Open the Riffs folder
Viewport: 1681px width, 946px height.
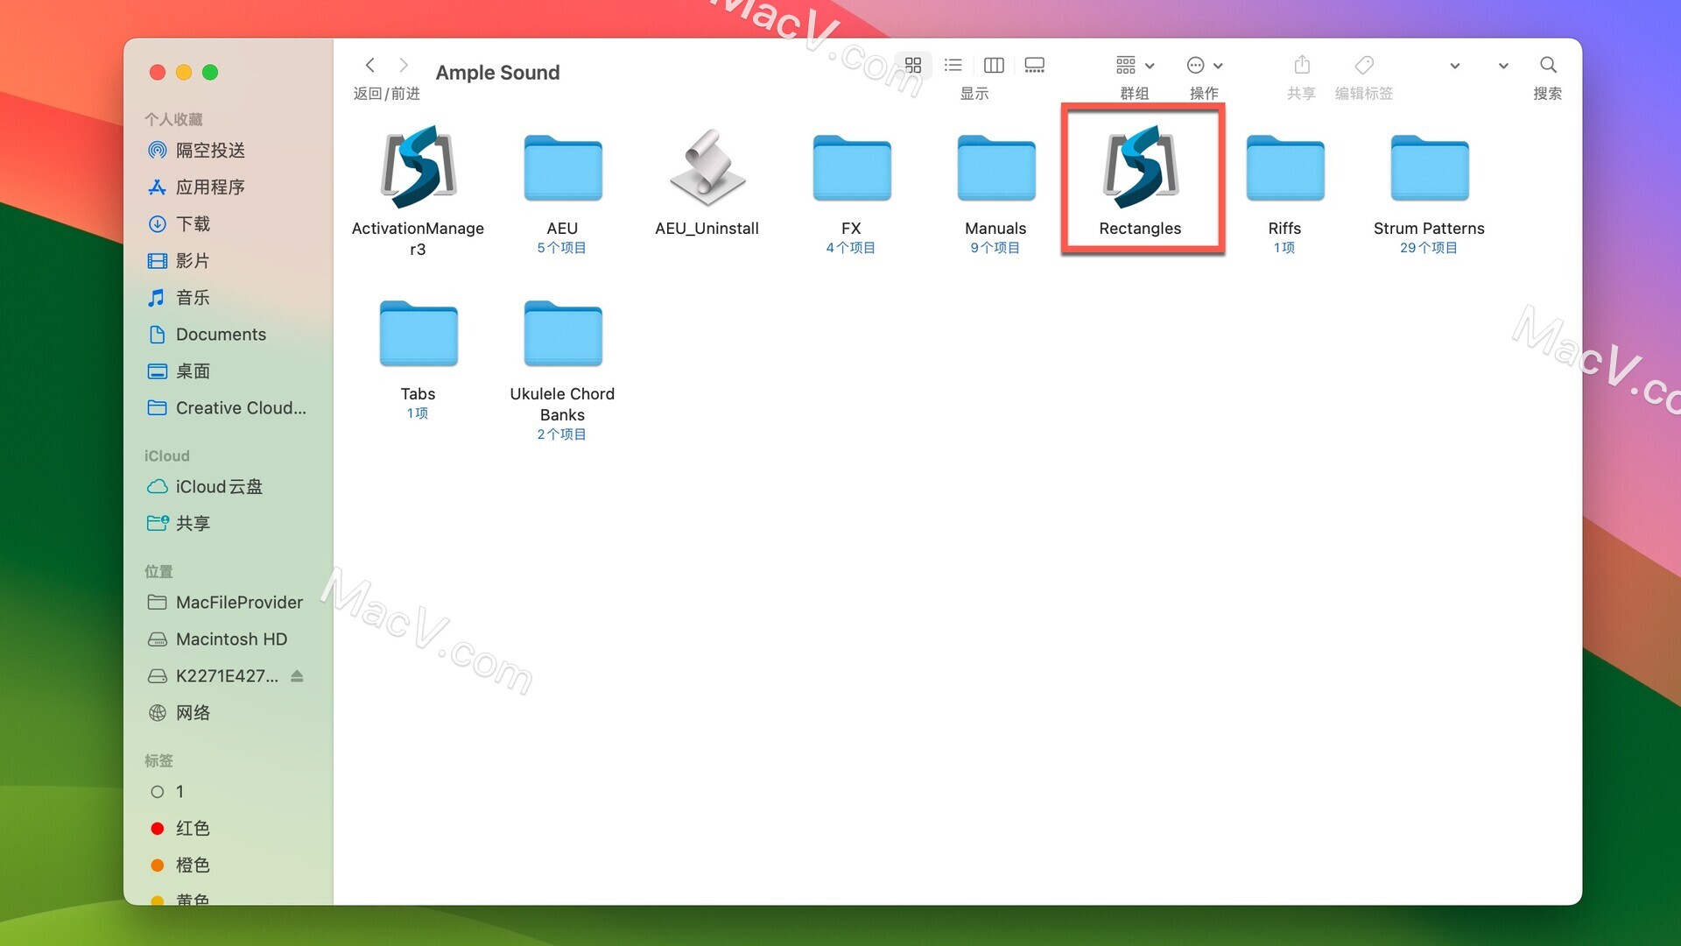coord(1284,167)
